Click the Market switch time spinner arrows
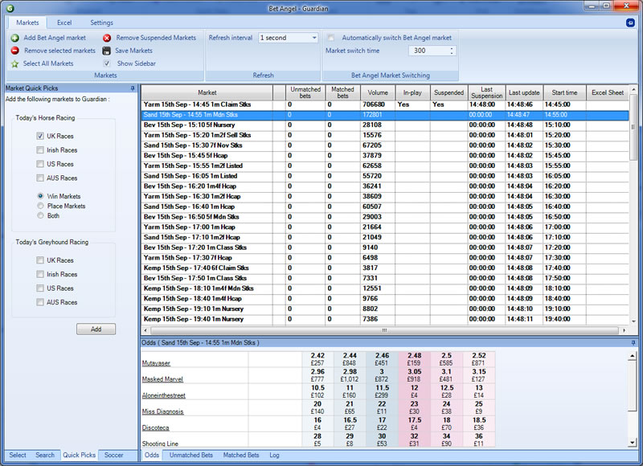The image size is (643, 466). point(452,51)
